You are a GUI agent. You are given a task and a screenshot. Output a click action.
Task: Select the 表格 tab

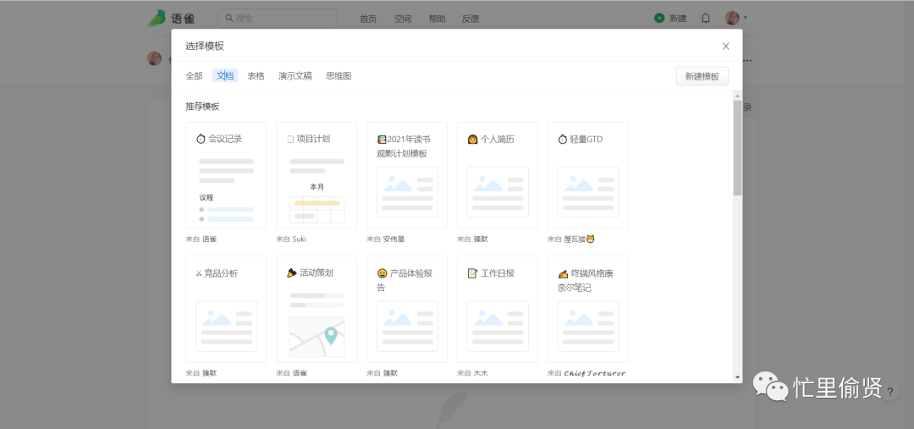(x=256, y=75)
